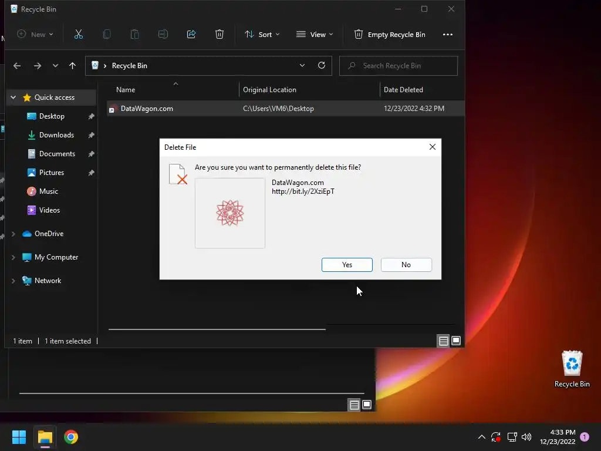Click the Delete trash icon in toolbar
601x451 pixels.
[x=220, y=34]
